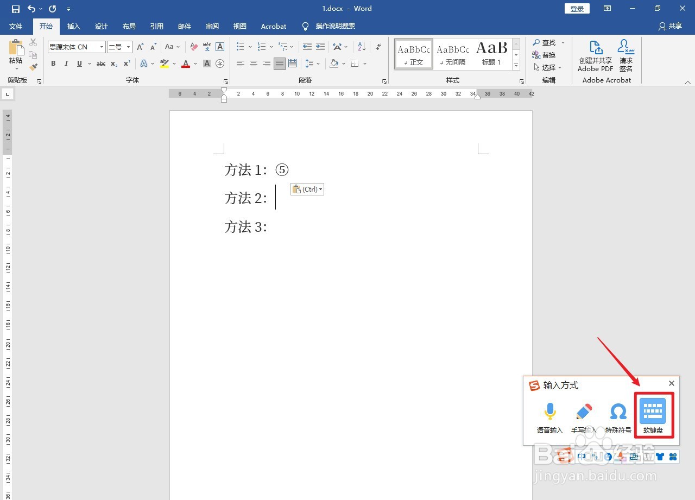This screenshot has width=695, height=500.
Task: Click the Copy icon in clipboard group
Action: (x=33, y=55)
